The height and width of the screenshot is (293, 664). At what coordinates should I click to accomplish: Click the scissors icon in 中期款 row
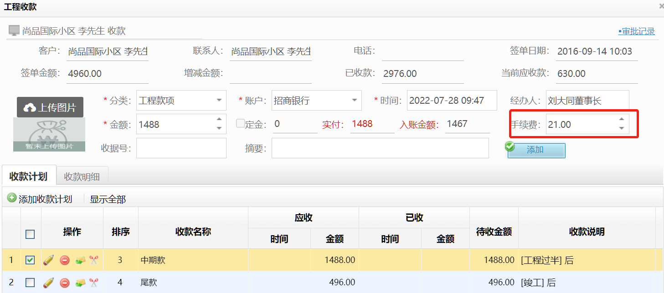(94, 260)
